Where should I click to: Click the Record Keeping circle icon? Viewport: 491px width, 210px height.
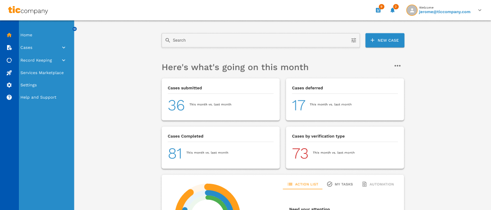point(9,61)
